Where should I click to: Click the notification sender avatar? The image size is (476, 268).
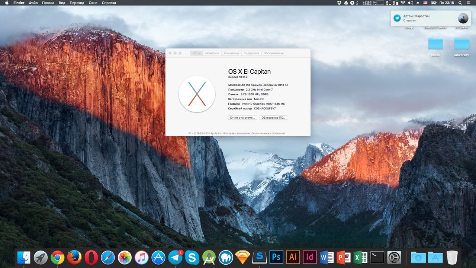click(463, 18)
